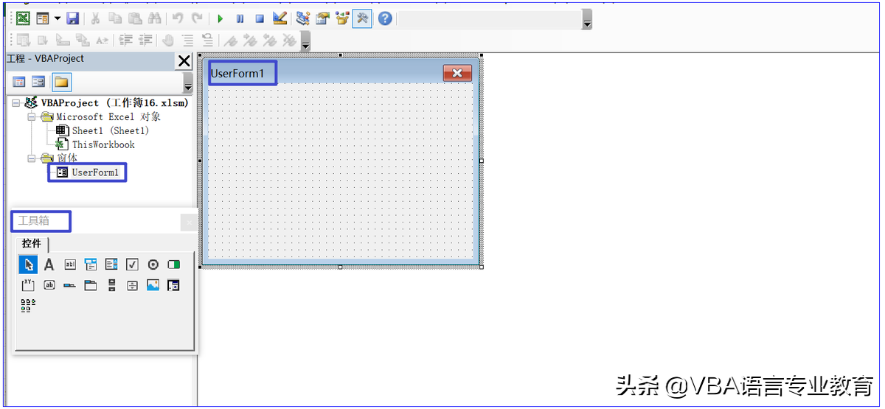The width and height of the screenshot is (885, 409).
Task: Open the Properties Window icon
Action: coord(322,18)
